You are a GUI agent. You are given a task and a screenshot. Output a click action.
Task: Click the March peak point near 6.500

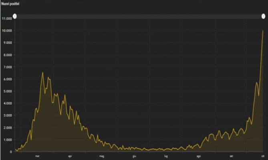[43, 72]
